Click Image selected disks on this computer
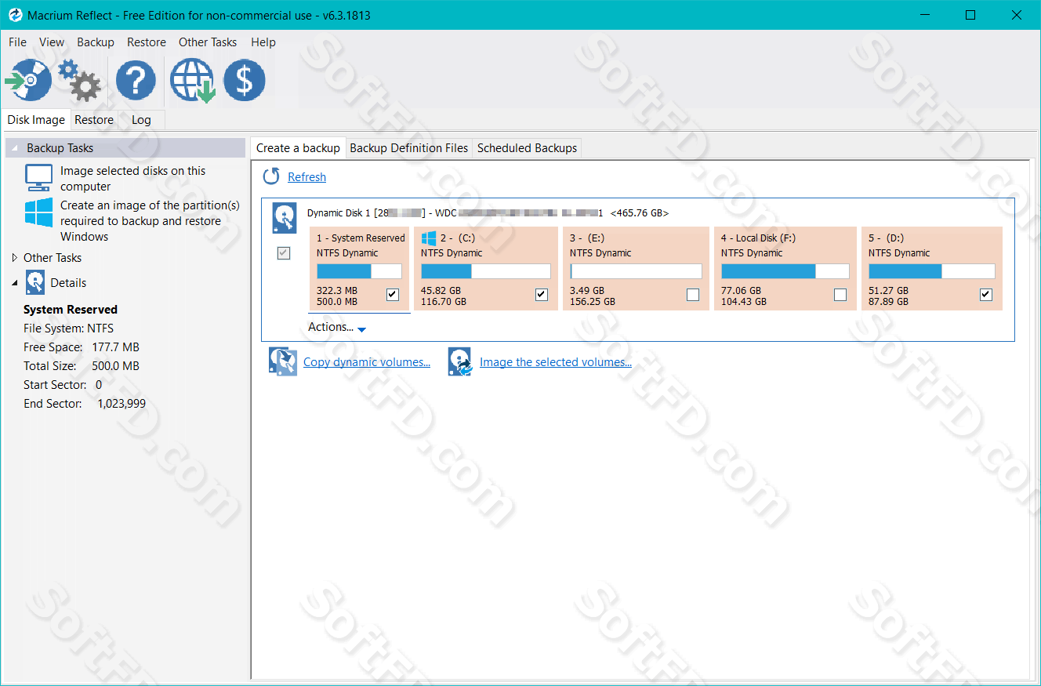The width and height of the screenshot is (1041, 686). pos(132,179)
